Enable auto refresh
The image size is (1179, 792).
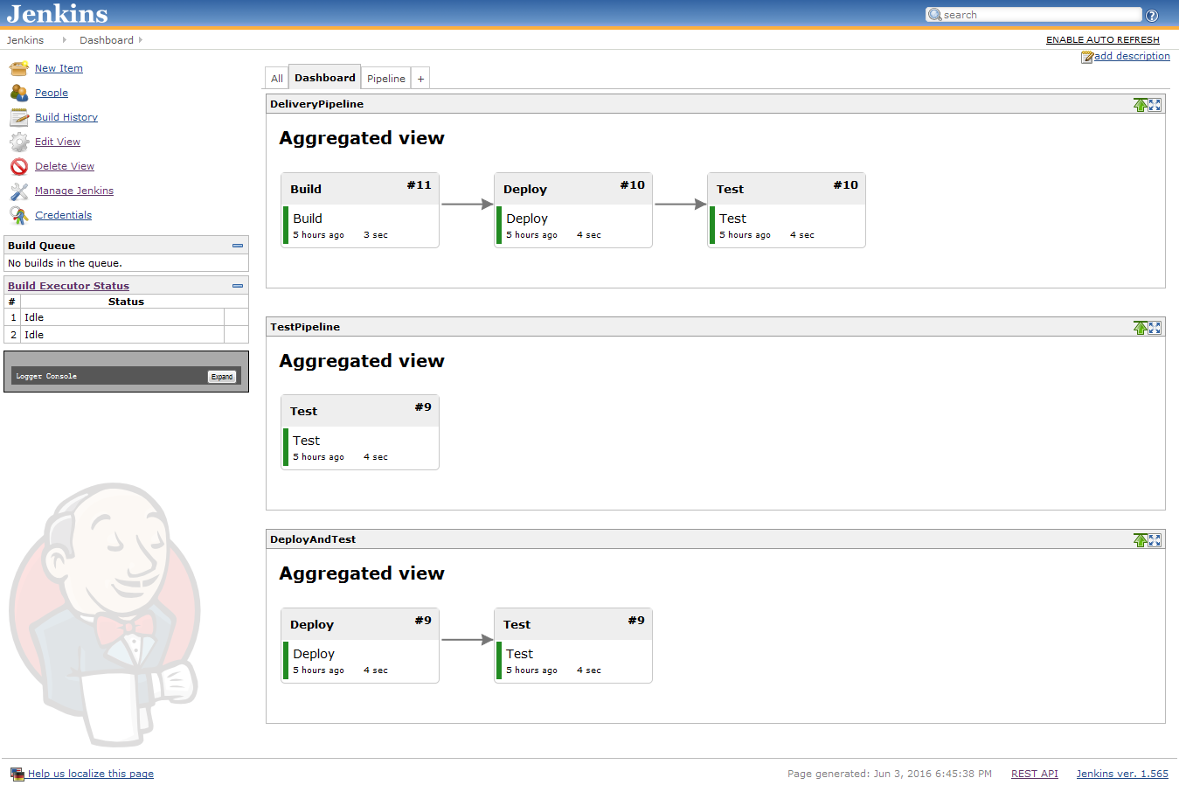(1102, 39)
